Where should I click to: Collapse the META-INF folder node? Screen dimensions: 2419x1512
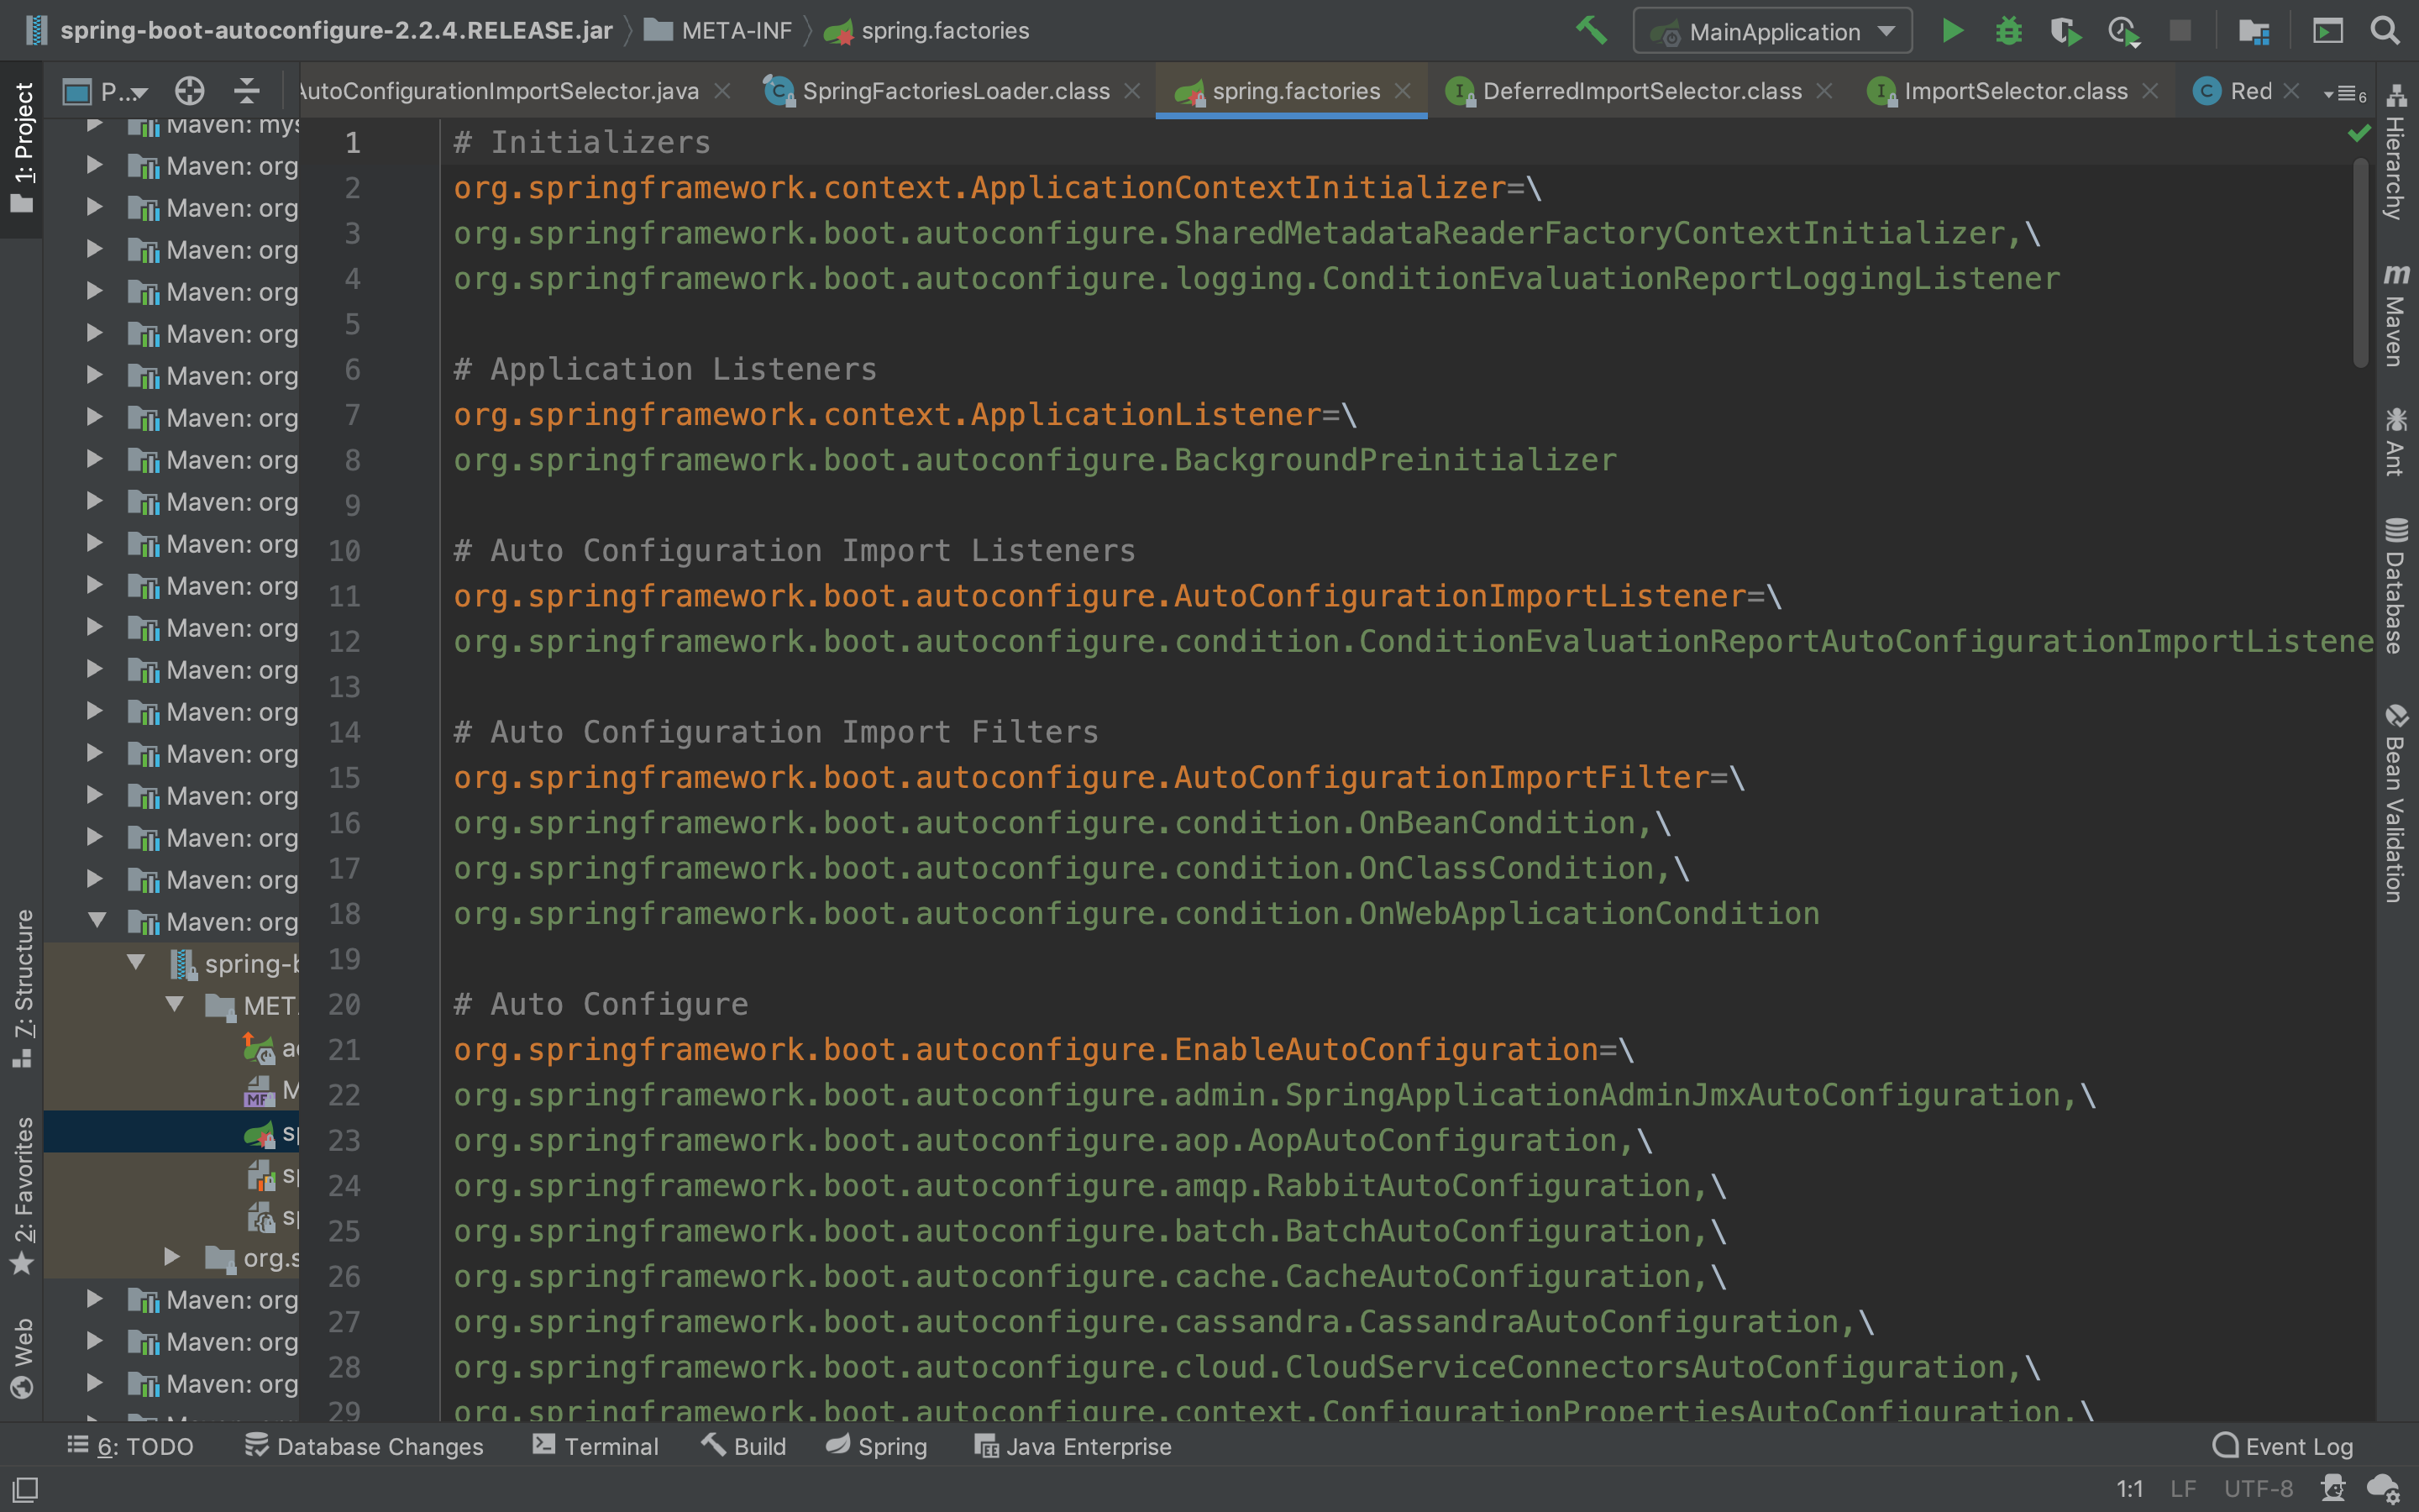tap(175, 1004)
